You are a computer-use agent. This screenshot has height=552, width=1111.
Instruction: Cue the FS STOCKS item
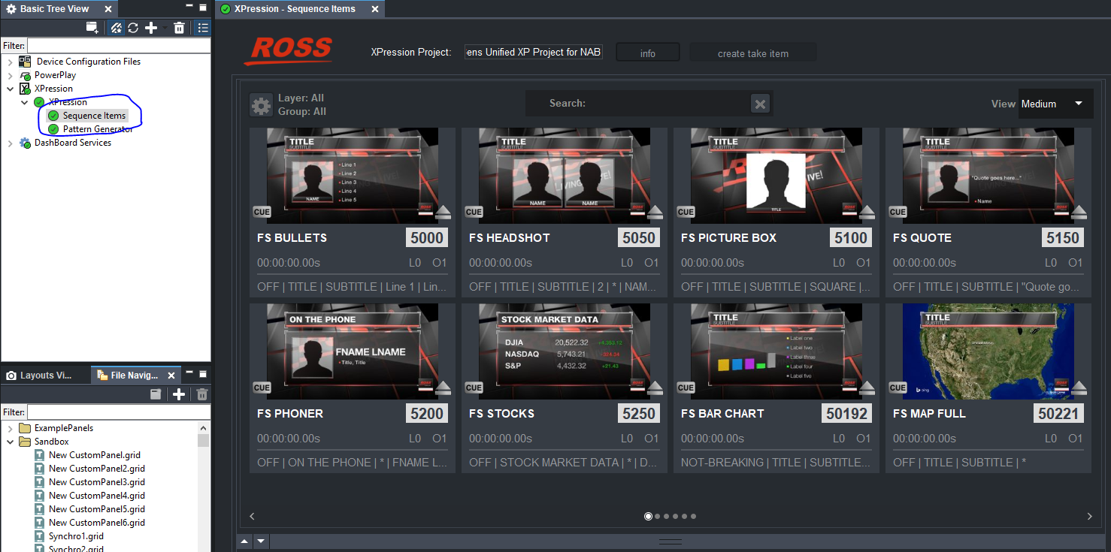pyautogui.click(x=474, y=388)
